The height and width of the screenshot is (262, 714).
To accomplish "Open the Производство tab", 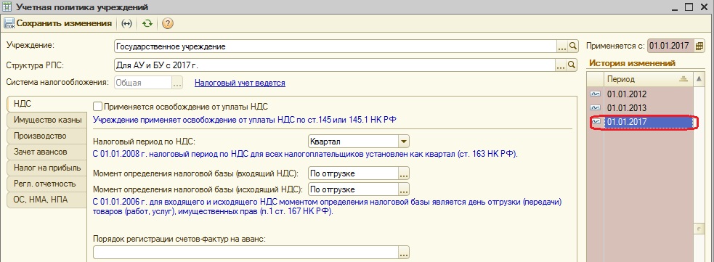I will (x=46, y=136).
